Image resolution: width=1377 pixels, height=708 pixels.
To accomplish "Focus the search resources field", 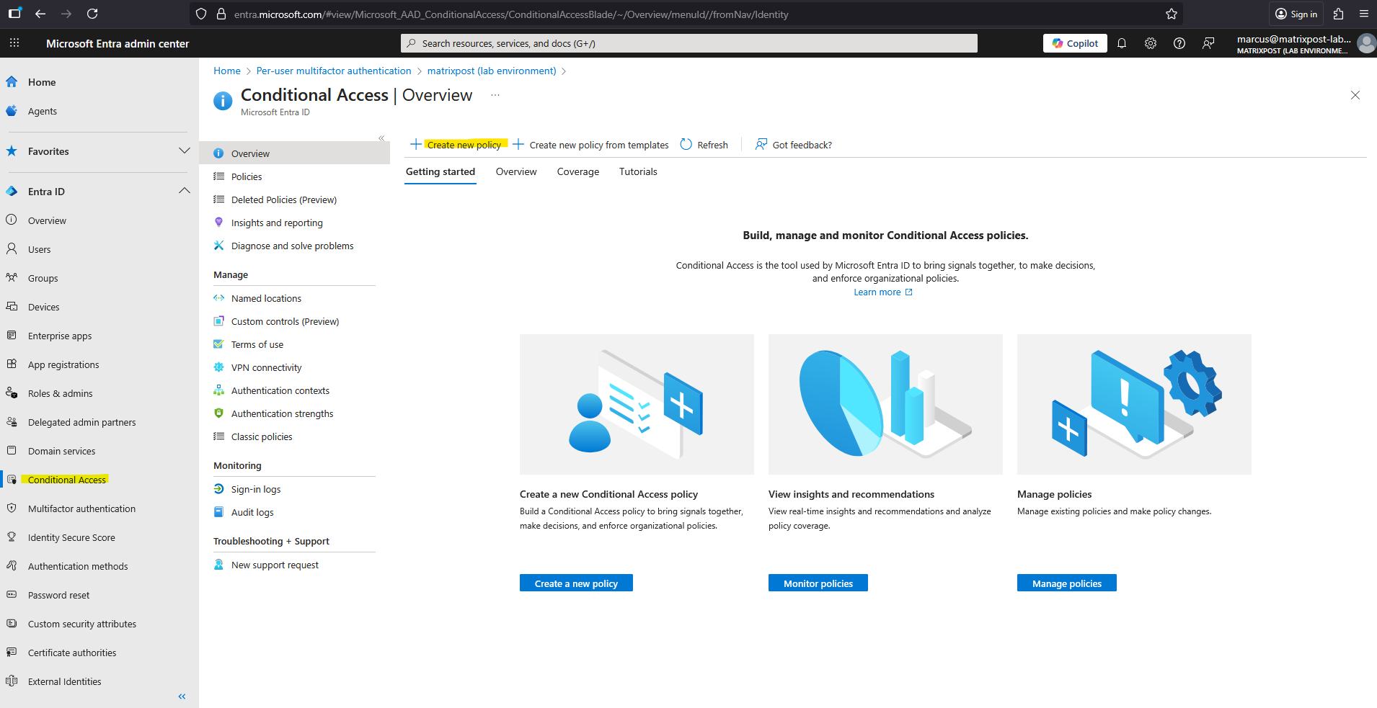I will [x=689, y=43].
